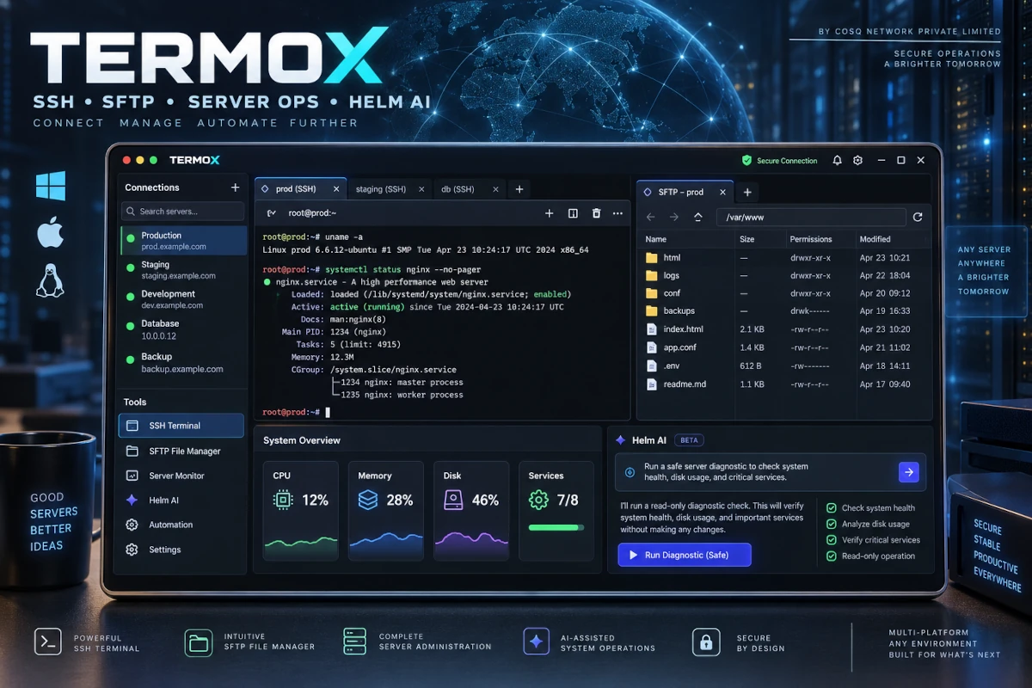Toggle the Verify critical services checkbox
The image size is (1032, 688).
(x=832, y=540)
